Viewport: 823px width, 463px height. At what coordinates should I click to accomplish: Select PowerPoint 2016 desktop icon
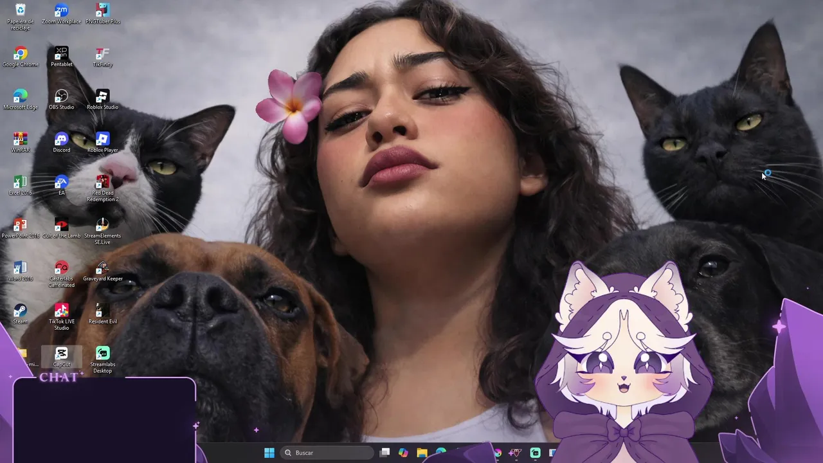[20, 228]
